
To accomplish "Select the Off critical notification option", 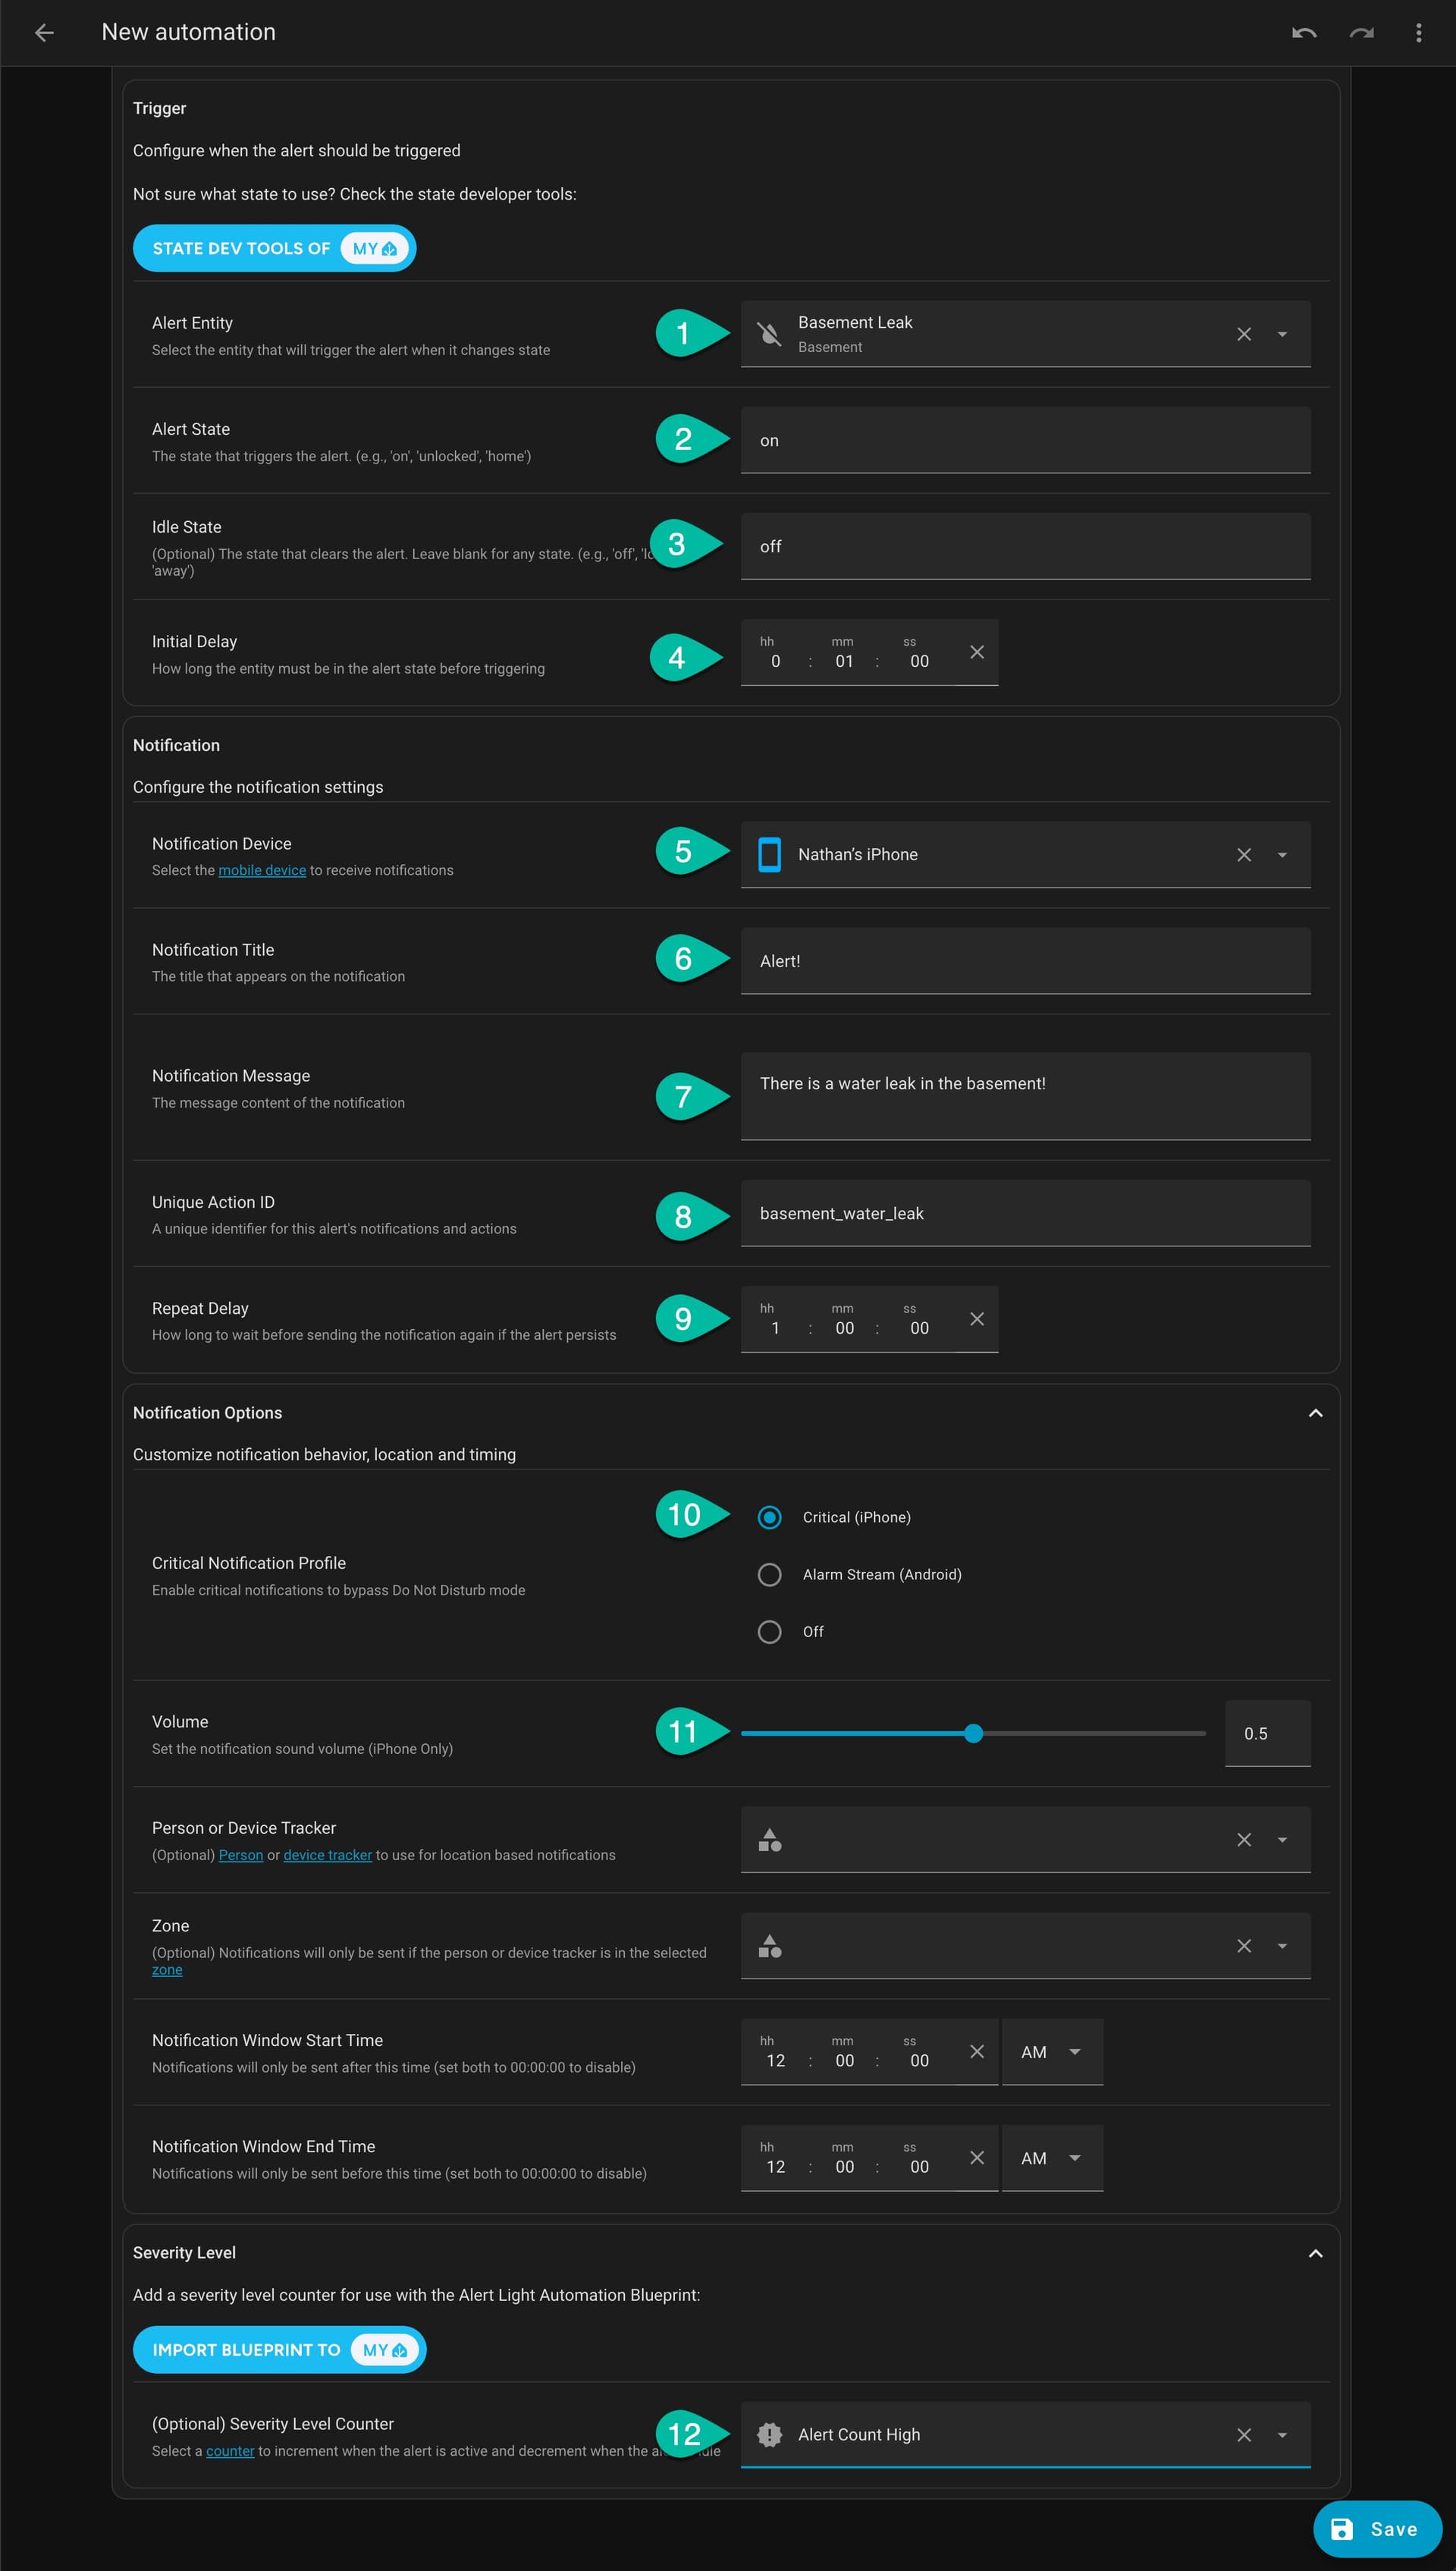I will [769, 1632].
